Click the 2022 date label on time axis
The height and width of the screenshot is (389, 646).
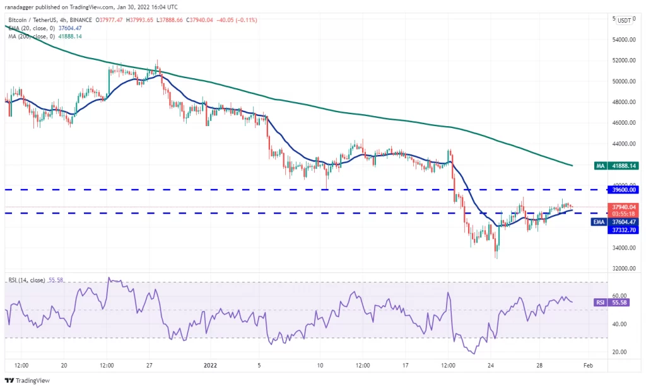211,366
